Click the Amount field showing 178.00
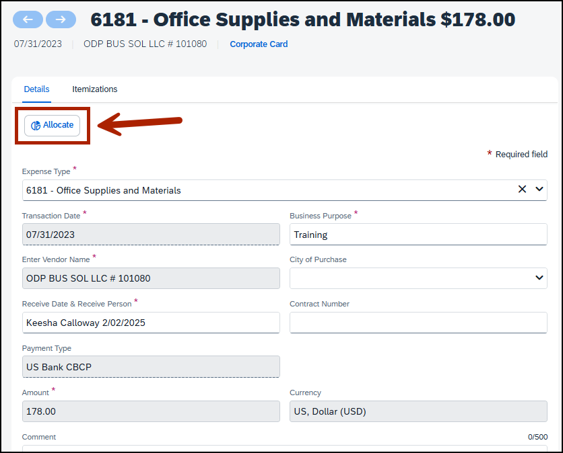Image resolution: width=563 pixels, height=453 pixels. (x=151, y=411)
